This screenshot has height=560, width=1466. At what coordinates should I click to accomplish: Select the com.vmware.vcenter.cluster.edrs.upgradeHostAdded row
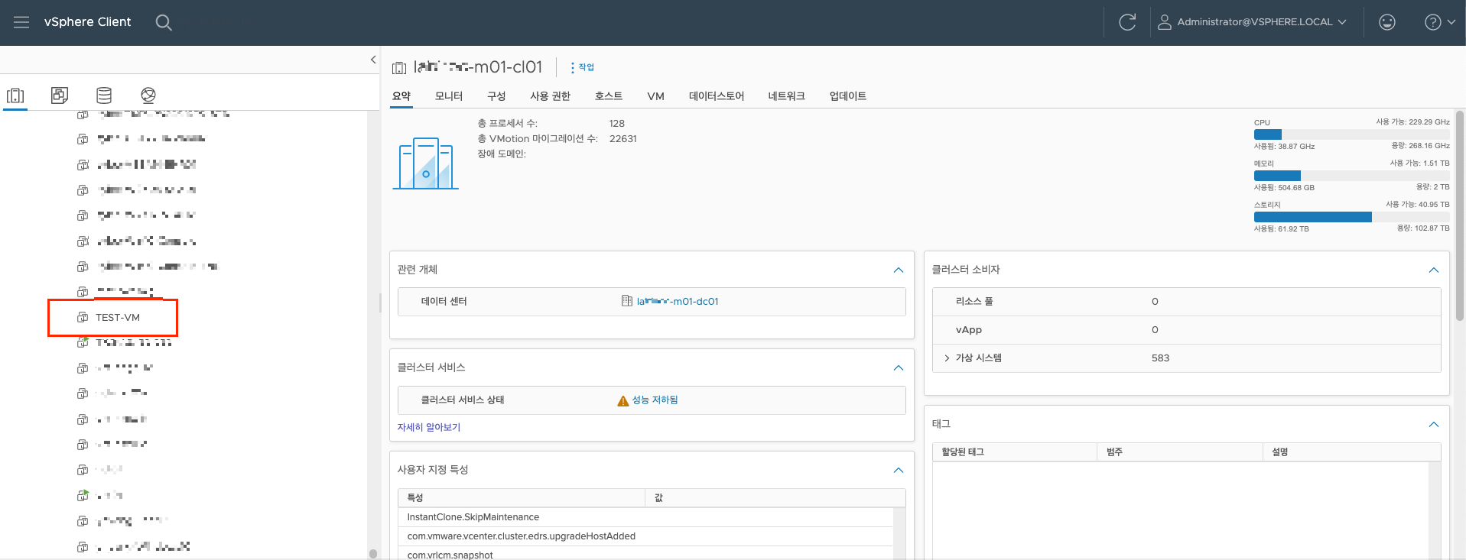coord(645,536)
